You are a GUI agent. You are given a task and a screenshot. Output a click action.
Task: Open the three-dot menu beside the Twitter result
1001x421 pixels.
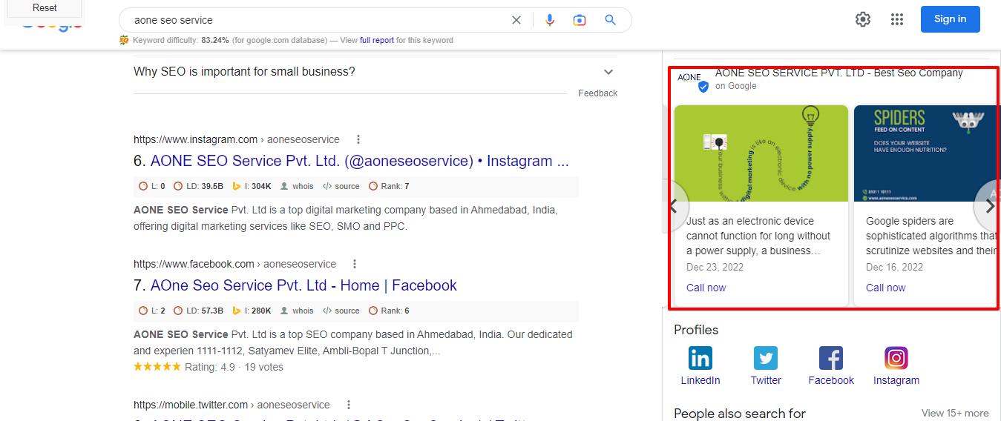[x=349, y=405]
